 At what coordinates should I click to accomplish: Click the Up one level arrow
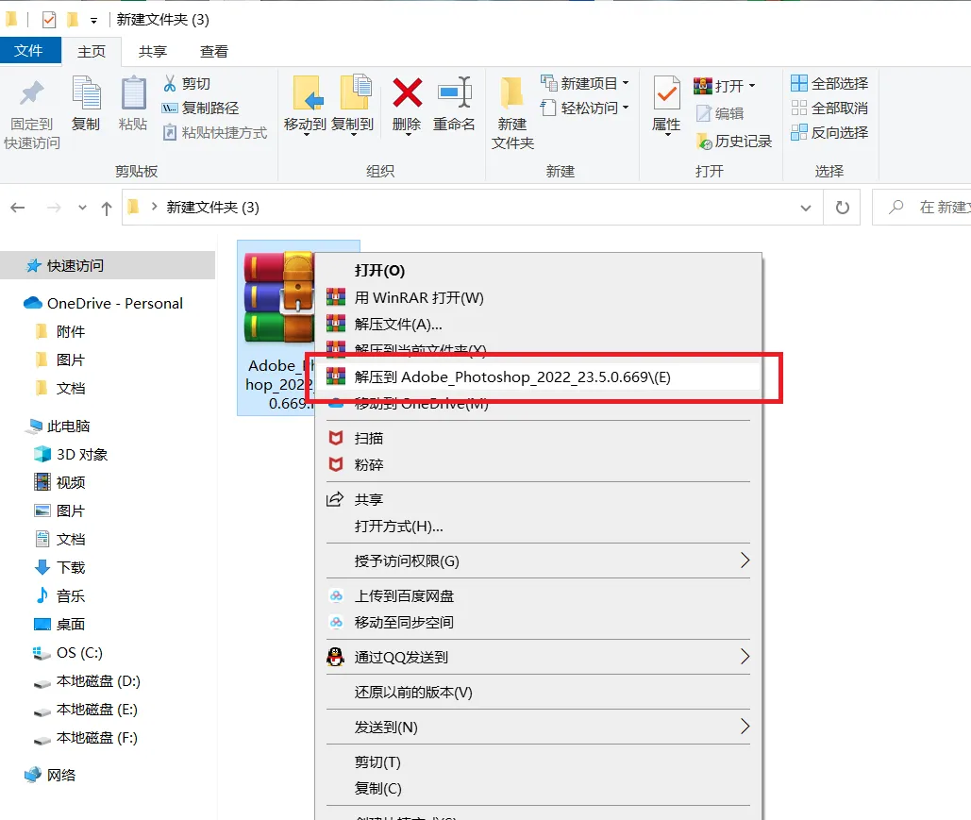[107, 209]
